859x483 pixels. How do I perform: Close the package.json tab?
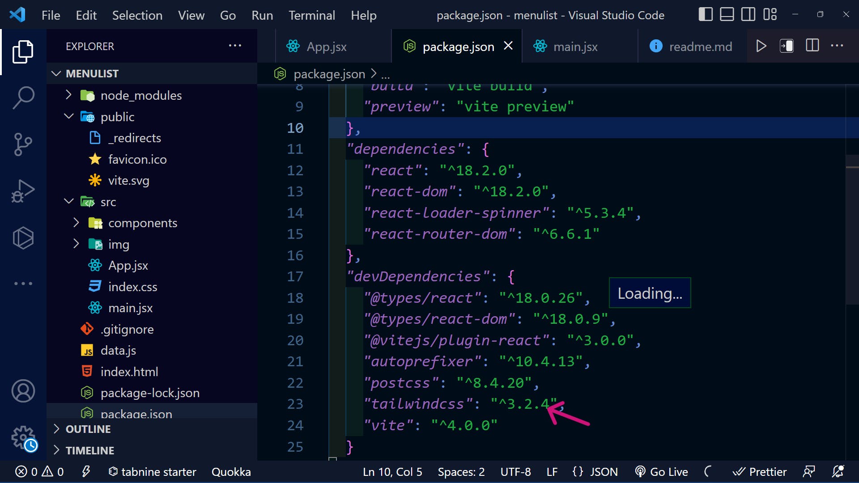pyautogui.click(x=509, y=46)
